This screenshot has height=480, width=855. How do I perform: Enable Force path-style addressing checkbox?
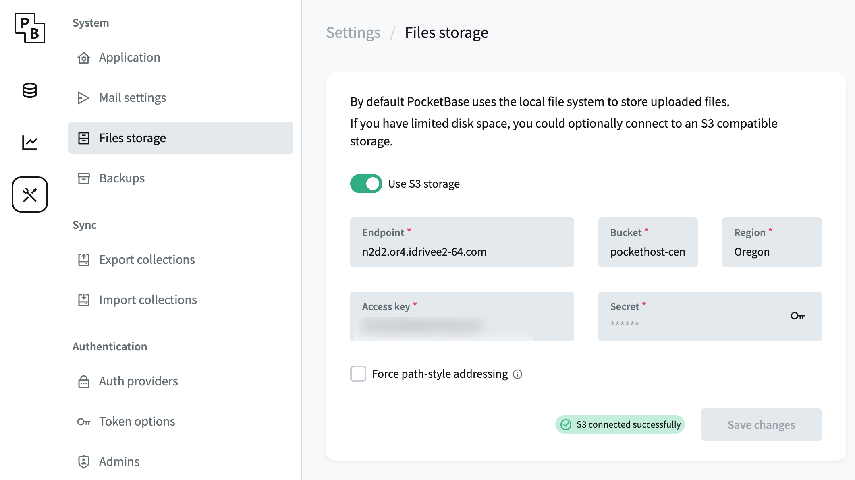358,374
